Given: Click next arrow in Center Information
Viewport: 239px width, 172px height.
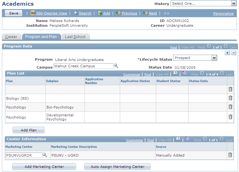Looking at the screenshot, I should pyautogui.click(x=222, y=139).
